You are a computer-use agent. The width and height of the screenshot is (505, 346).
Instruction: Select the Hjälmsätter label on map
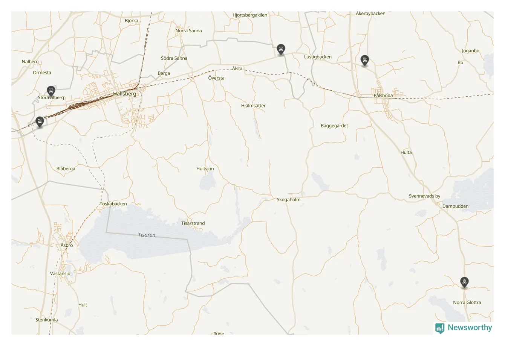point(253,106)
